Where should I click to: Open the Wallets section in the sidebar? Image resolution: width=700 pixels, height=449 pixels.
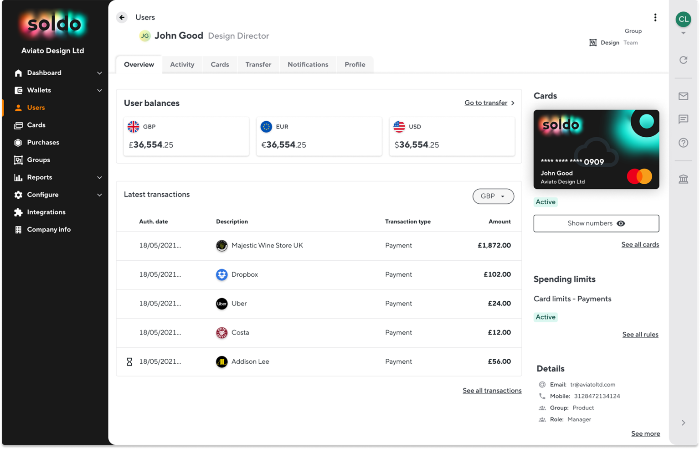(x=39, y=90)
